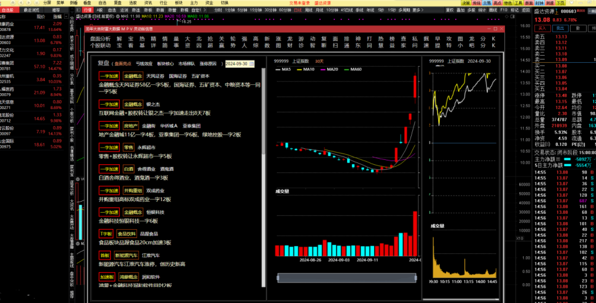
Task: Expand more tabs arrow after 自定1
Action: 205,10
